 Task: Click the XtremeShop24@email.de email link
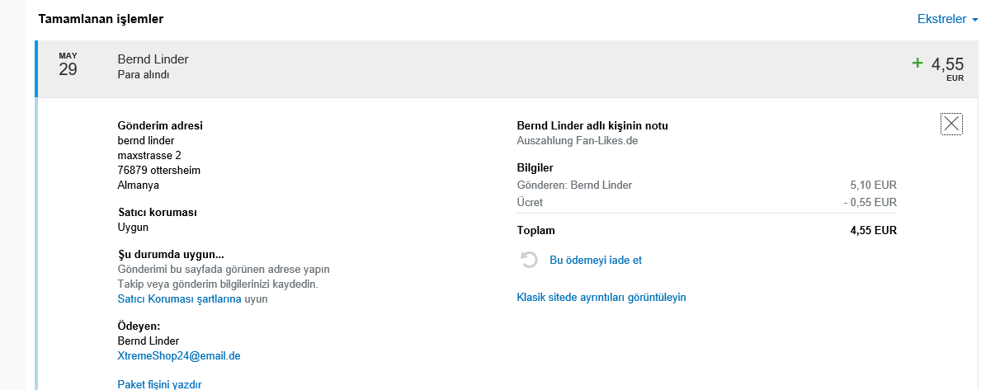pyautogui.click(x=179, y=355)
